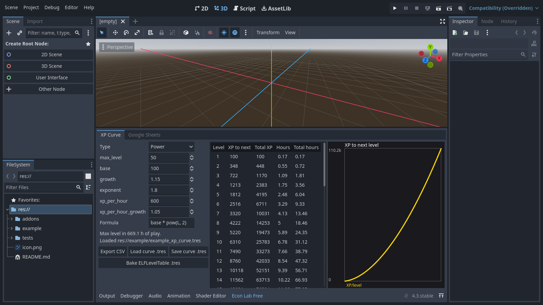This screenshot has height=305, width=543.
Task: Click Export CSV button
Action: 113,251
